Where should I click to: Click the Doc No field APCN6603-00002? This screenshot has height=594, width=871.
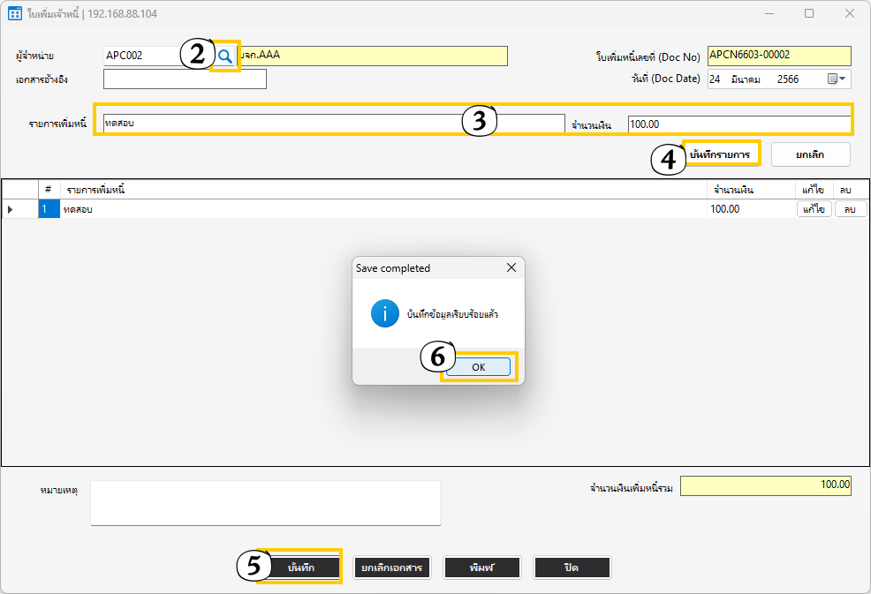(778, 56)
